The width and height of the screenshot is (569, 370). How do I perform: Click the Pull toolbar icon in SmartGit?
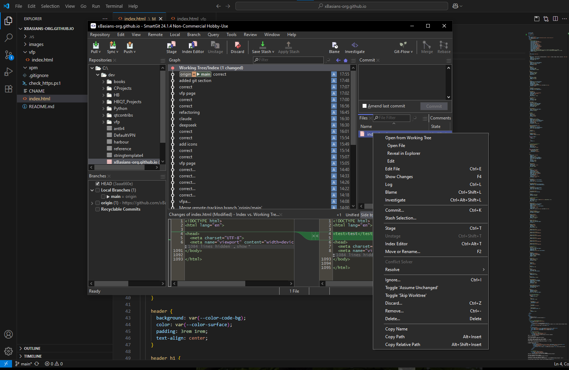(x=96, y=47)
